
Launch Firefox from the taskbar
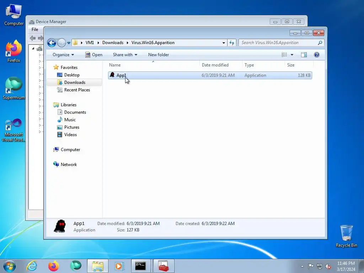[53, 266]
